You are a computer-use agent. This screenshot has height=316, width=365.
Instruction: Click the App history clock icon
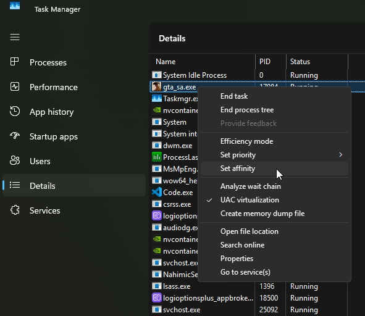click(15, 111)
